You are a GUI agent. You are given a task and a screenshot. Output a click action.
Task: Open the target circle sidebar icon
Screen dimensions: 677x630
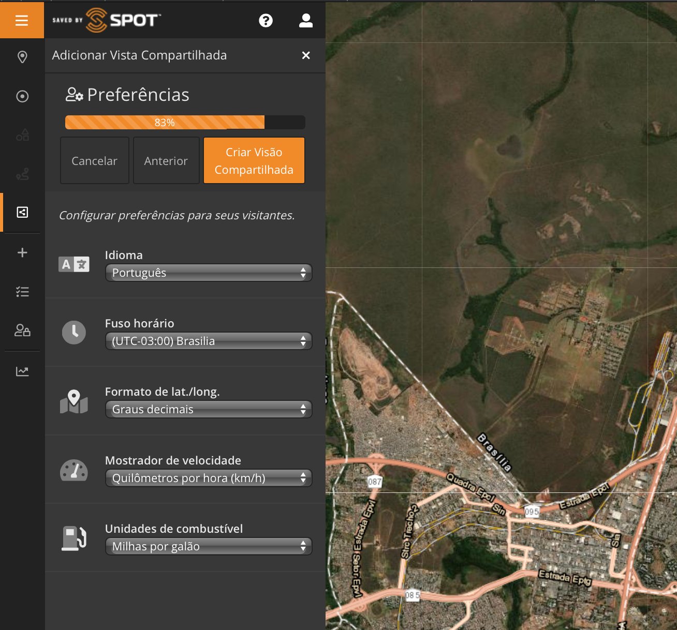(22, 96)
